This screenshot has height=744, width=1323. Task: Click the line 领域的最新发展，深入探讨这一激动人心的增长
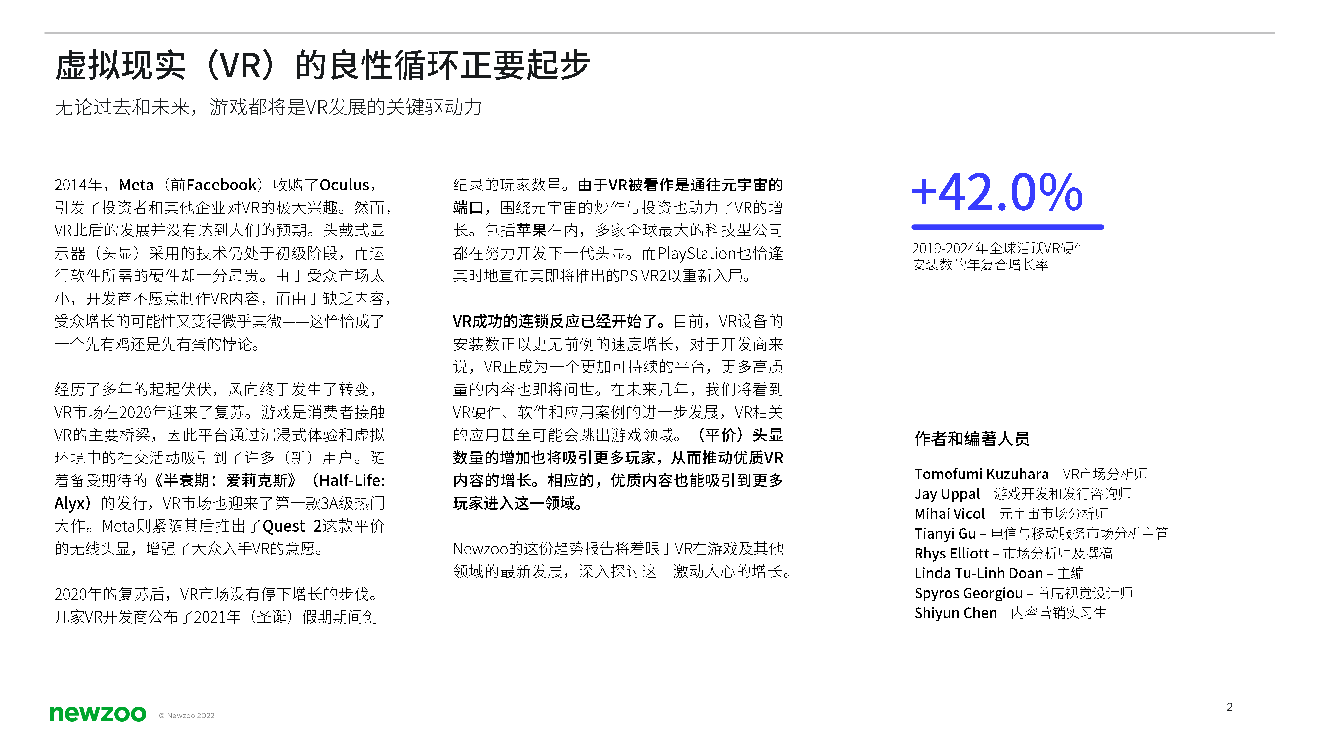tap(622, 571)
